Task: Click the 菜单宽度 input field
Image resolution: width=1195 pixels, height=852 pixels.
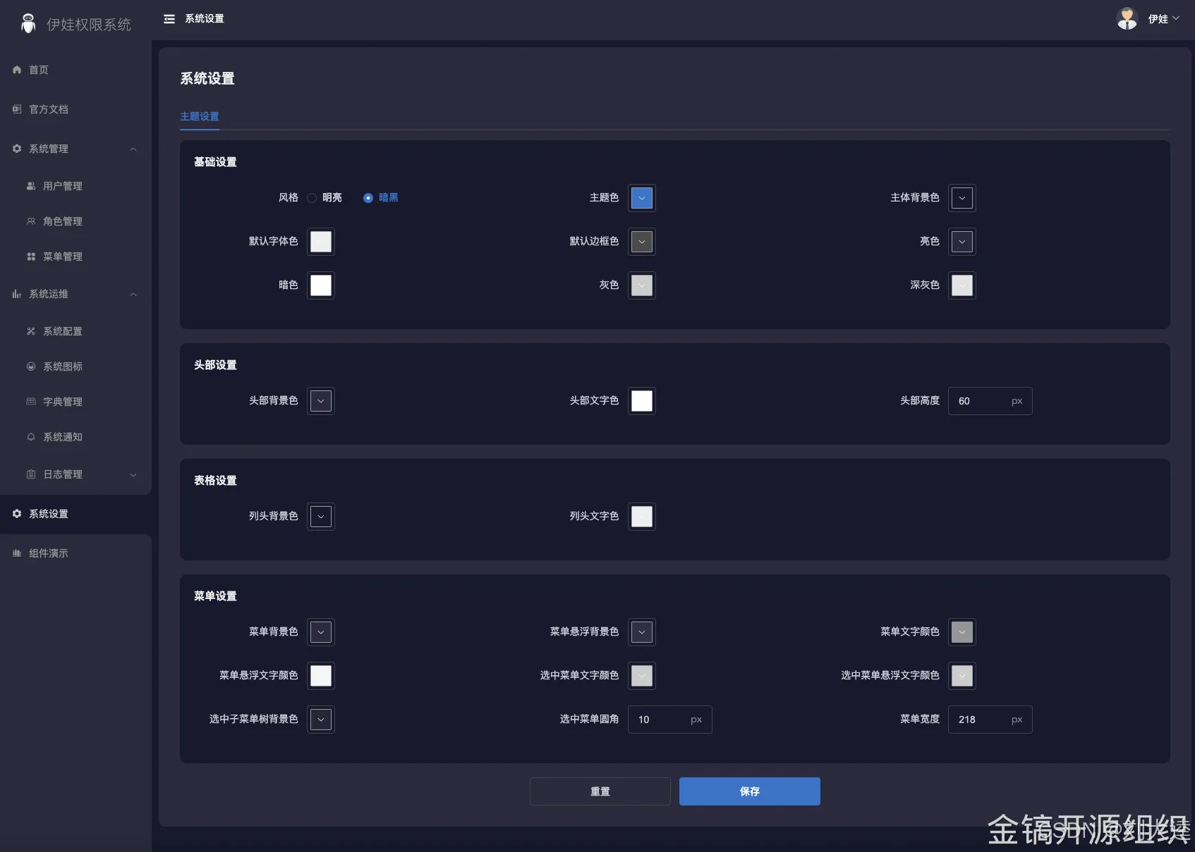Action: [x=990, y=720]
